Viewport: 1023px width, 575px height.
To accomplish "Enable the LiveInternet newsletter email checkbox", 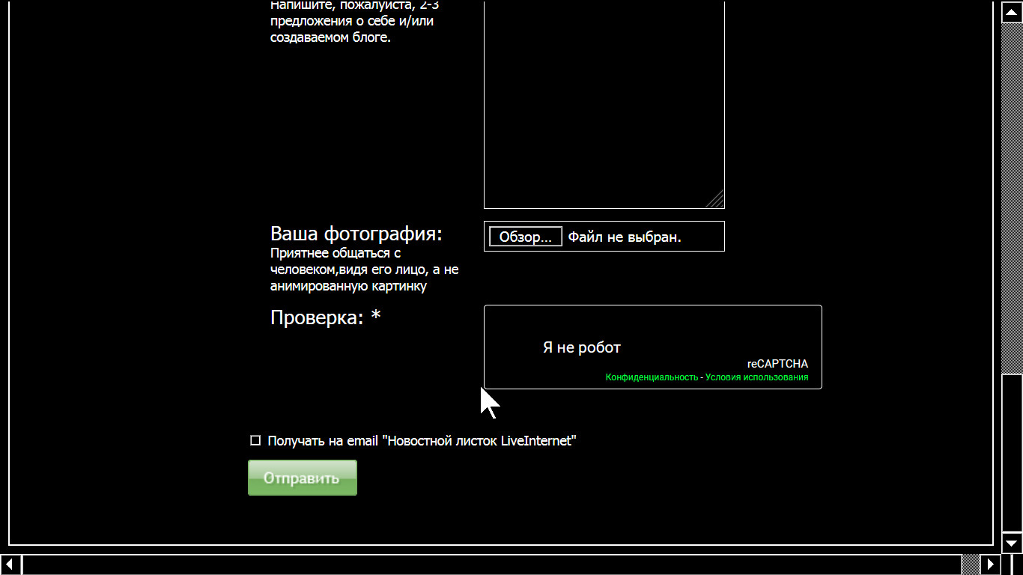I will coord(255,440).
